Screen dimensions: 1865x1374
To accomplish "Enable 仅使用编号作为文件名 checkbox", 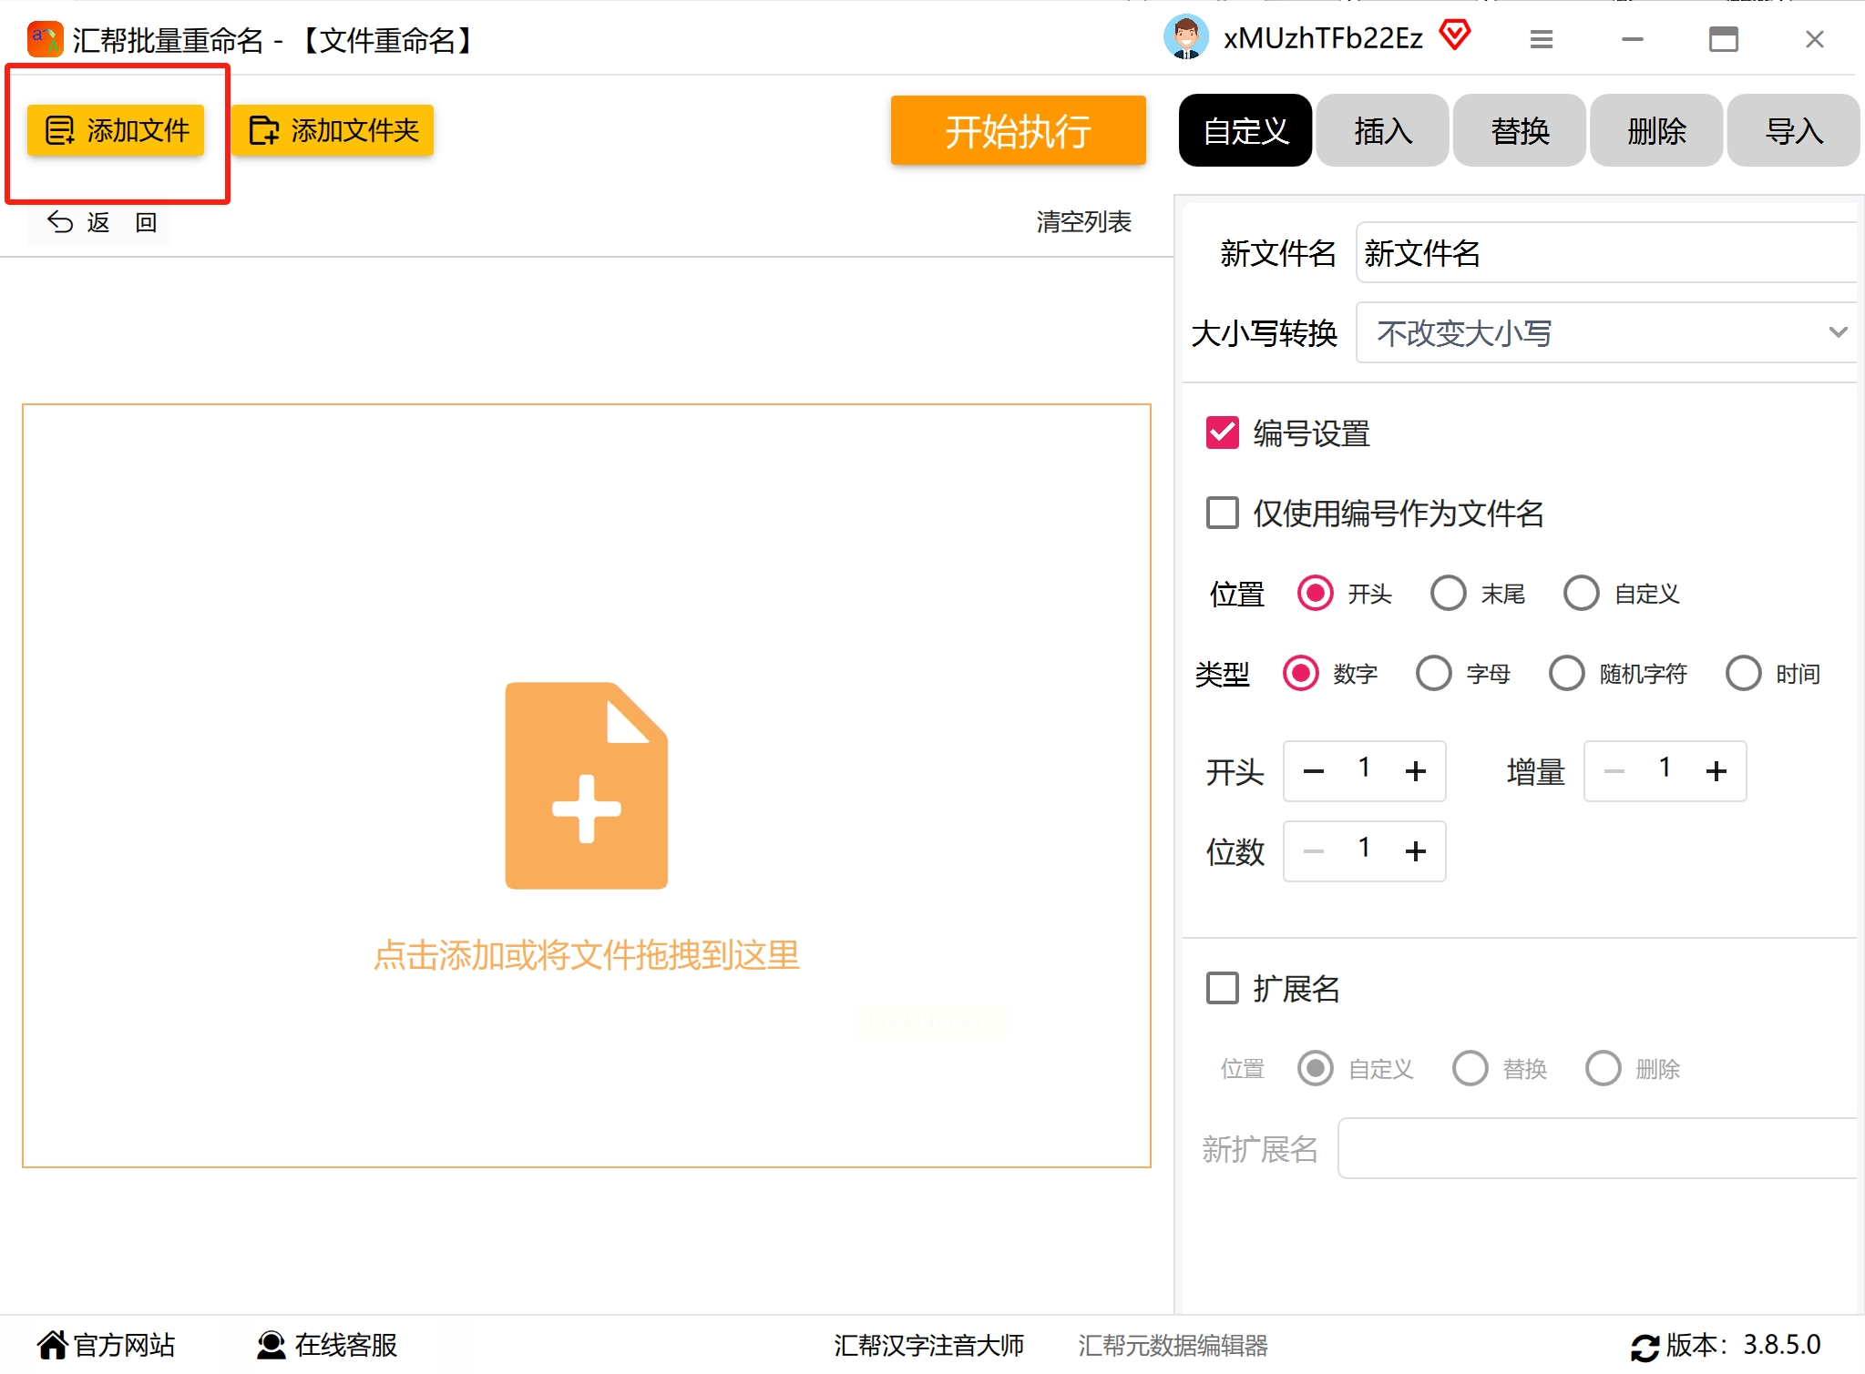I will [x=1222, y=514].
